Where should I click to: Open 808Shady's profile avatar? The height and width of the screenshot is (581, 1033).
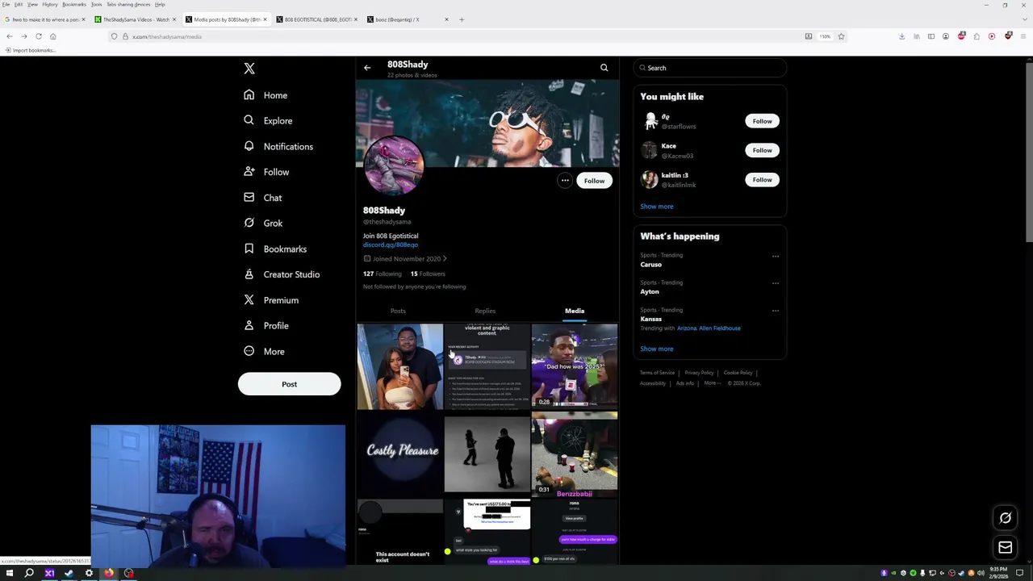coord(394,165)
